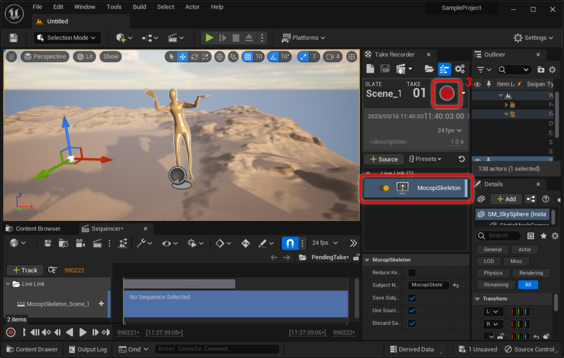Toggle the MocopiSkeleton source switch
This screenshot has height=358, width=564.
pyautogui.click(x=384, y=188)
